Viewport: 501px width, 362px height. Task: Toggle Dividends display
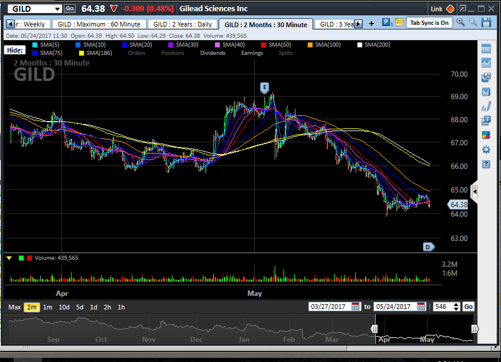[x=213, y=53]
